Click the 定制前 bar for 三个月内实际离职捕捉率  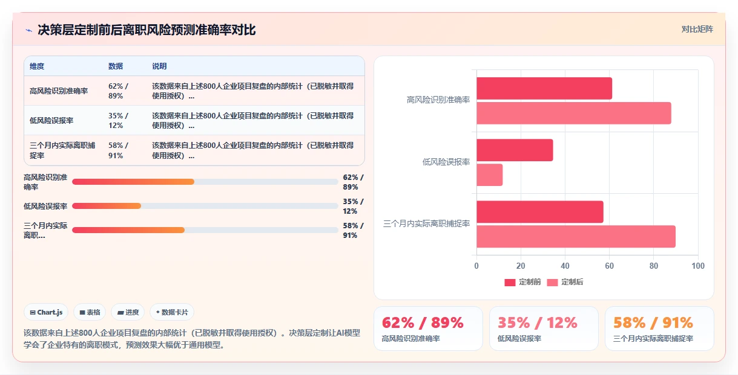click(x=540, y=212)
